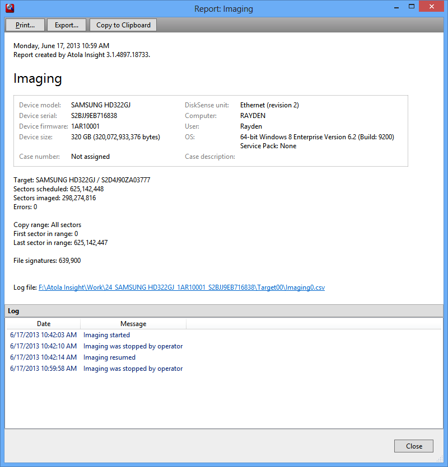Click 'Service Pack: None' text
The height and width of the screenshot is (467, 448).
(268, 146)
